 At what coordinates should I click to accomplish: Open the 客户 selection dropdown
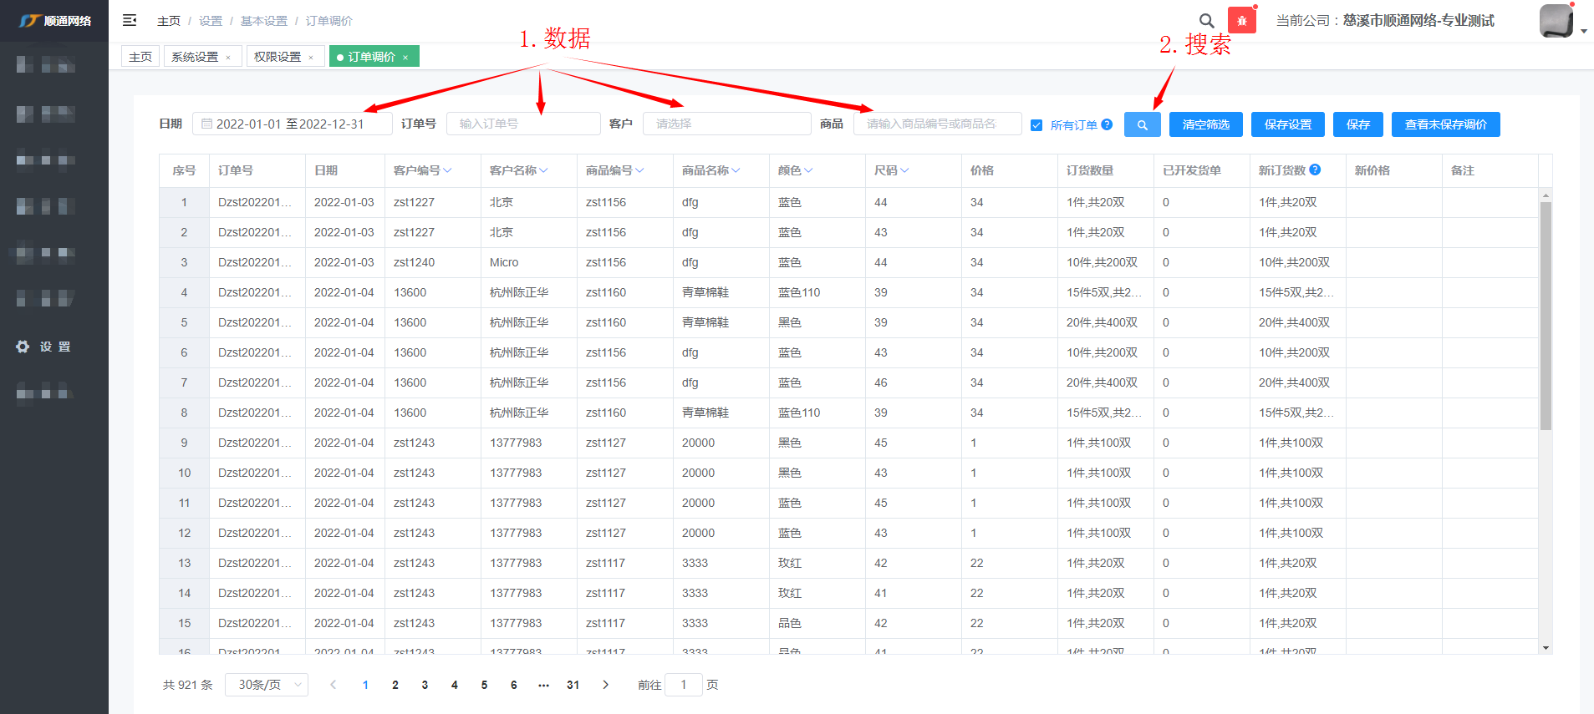(726, 124)
